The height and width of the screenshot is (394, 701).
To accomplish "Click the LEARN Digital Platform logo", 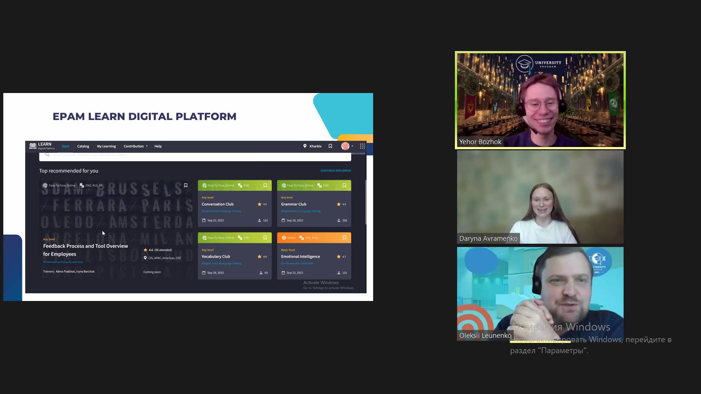I will (42, 146).
